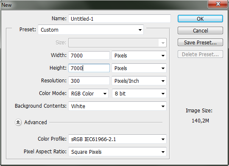Collapse the Advanced section chevron icon
The height and width of the screenshot is (166, 229).
click(18, 122)
